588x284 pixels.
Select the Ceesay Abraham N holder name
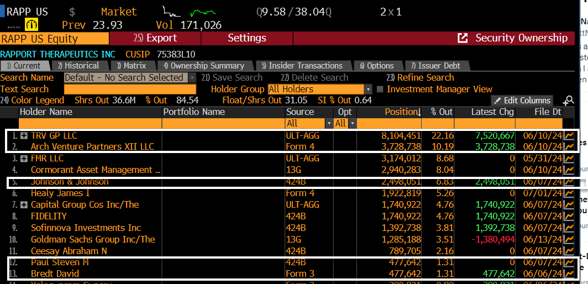point(70,251)
